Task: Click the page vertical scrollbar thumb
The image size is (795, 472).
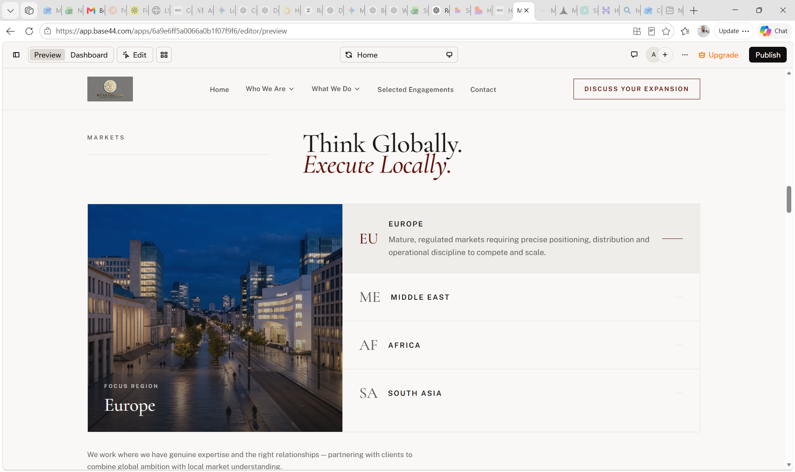Action: coord(789,199)
